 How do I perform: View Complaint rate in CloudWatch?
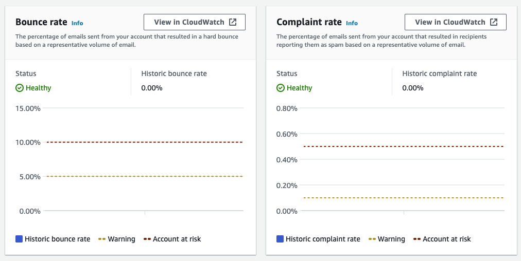tap(455, 22)
